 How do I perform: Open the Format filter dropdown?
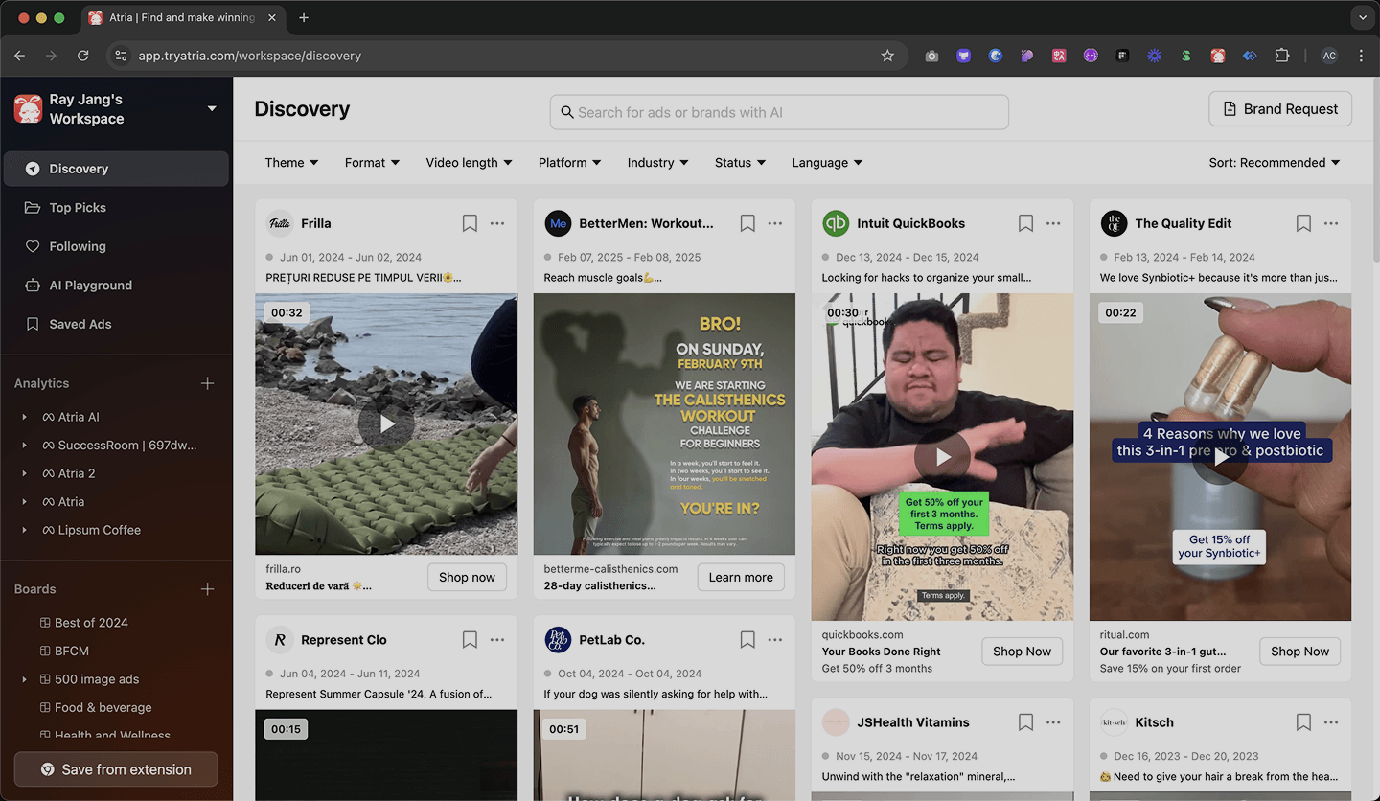click(372, 163)
